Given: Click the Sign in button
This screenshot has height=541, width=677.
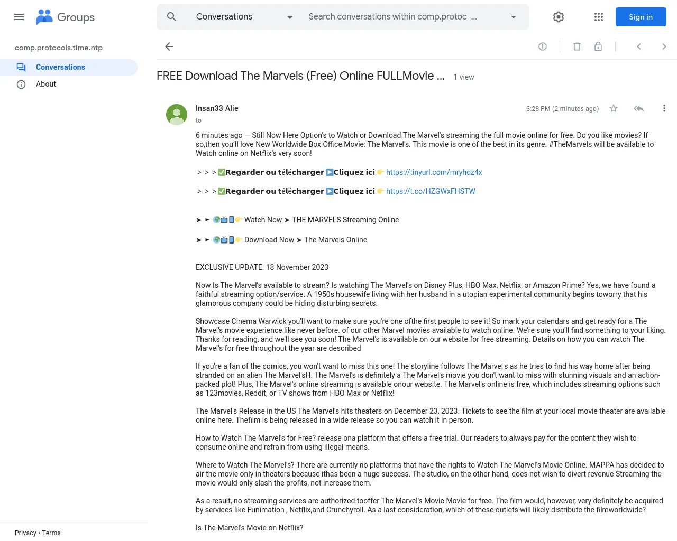Looking at the screenshot, I should 641,17.
